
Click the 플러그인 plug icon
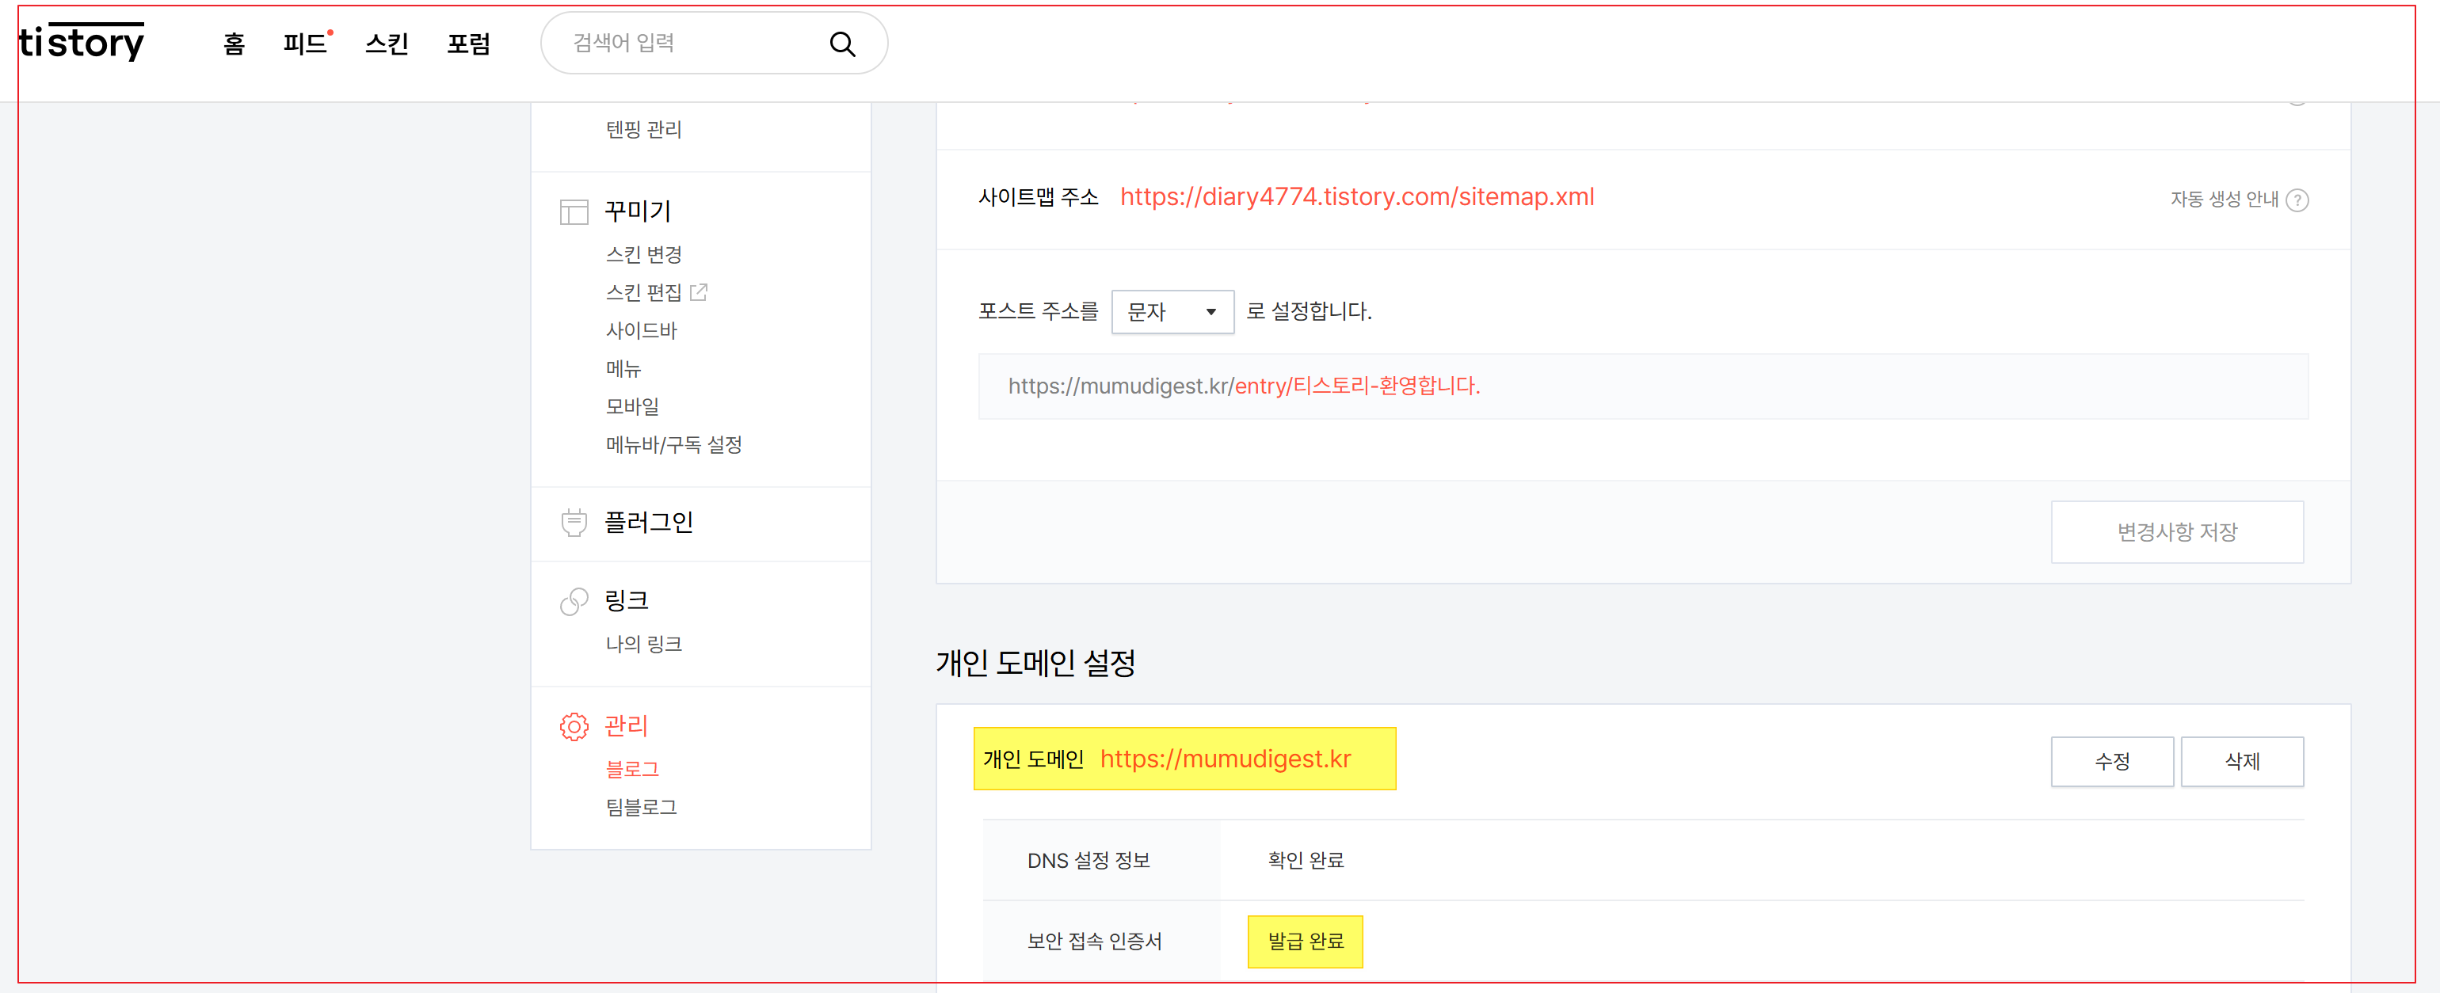coord(574,523)
